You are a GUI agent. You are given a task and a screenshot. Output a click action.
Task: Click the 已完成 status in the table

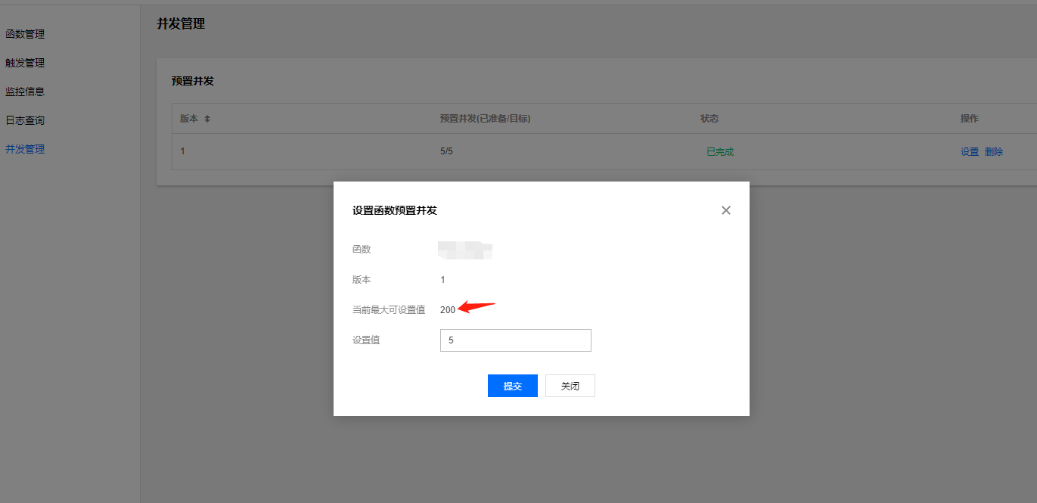[x=719, y=151]
